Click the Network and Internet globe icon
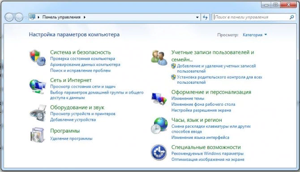This screenshot has height=172, width=300. coord(38,86)
